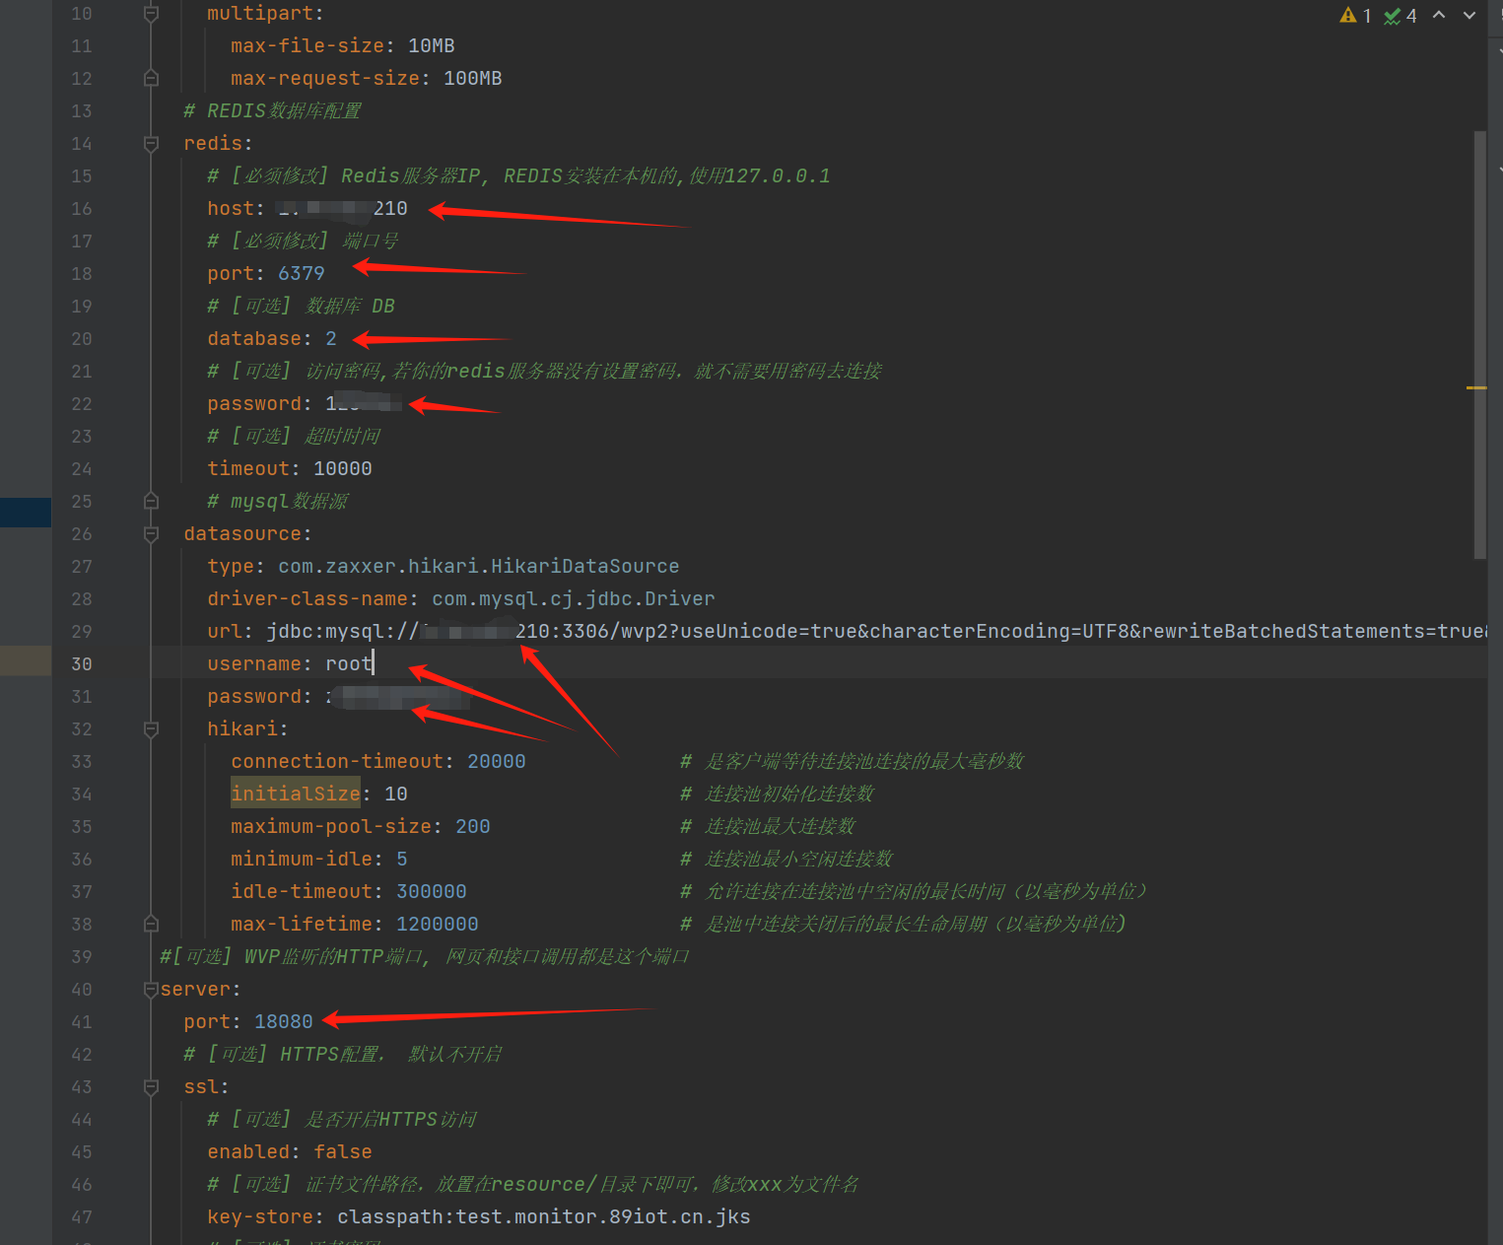This screenshot has width=1503, height=1245.
Task: Click the datasource password key at line 31
Action: click(x=254, y=697)
